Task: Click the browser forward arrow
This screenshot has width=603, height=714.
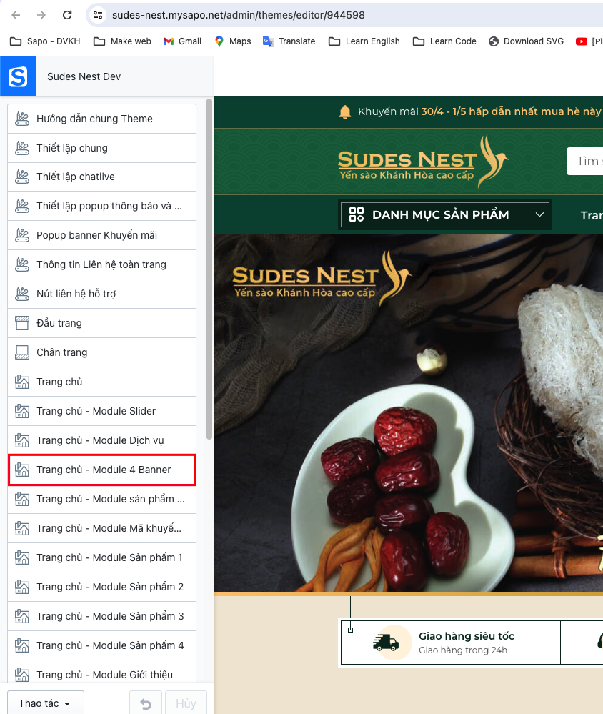Action: tap(41, 15)
